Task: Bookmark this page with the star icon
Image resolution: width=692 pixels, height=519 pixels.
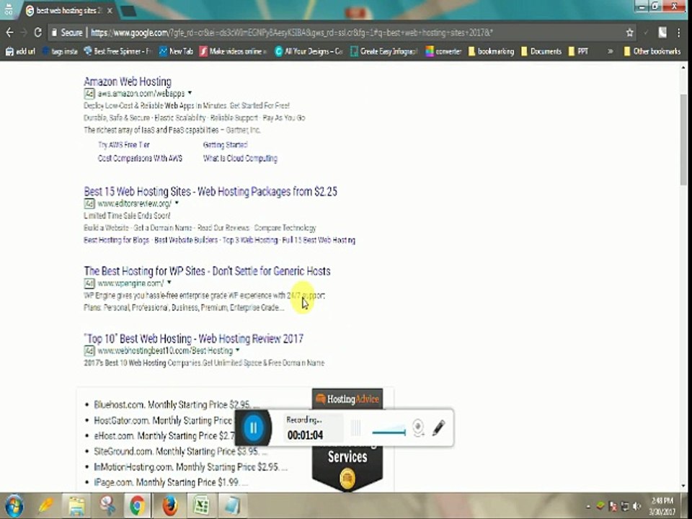Action: [630, 32]
